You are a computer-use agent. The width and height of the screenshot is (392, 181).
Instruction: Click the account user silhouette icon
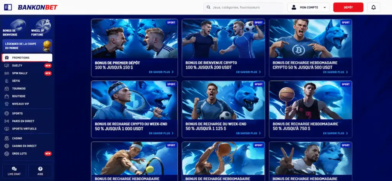(294, 8)
